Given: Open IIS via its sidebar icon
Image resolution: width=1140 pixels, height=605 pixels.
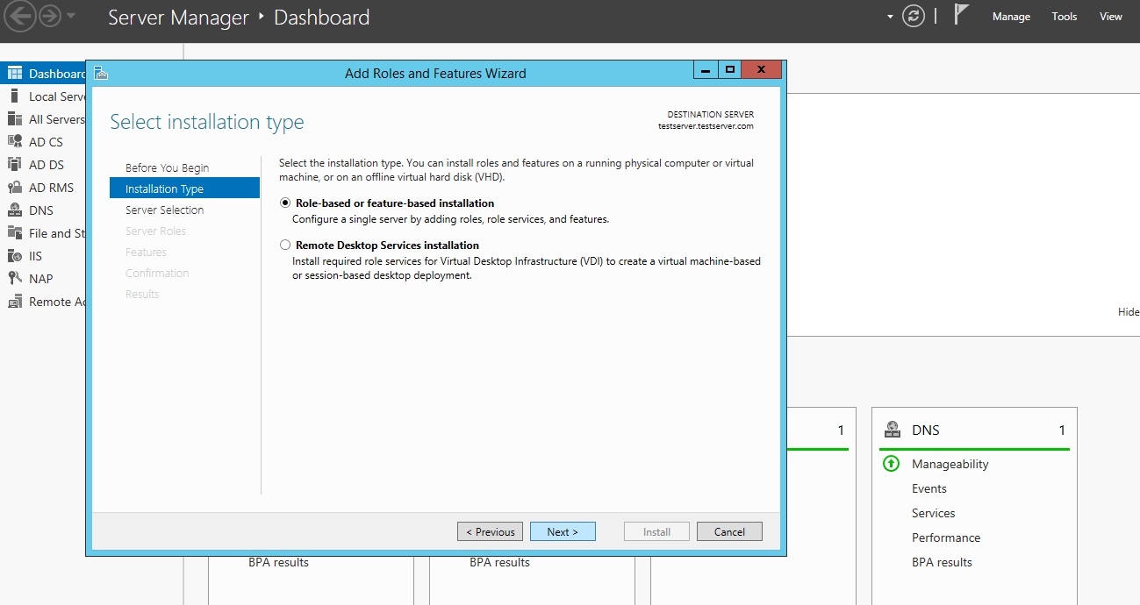Looking at the screenshot, I should click(14, 256).
